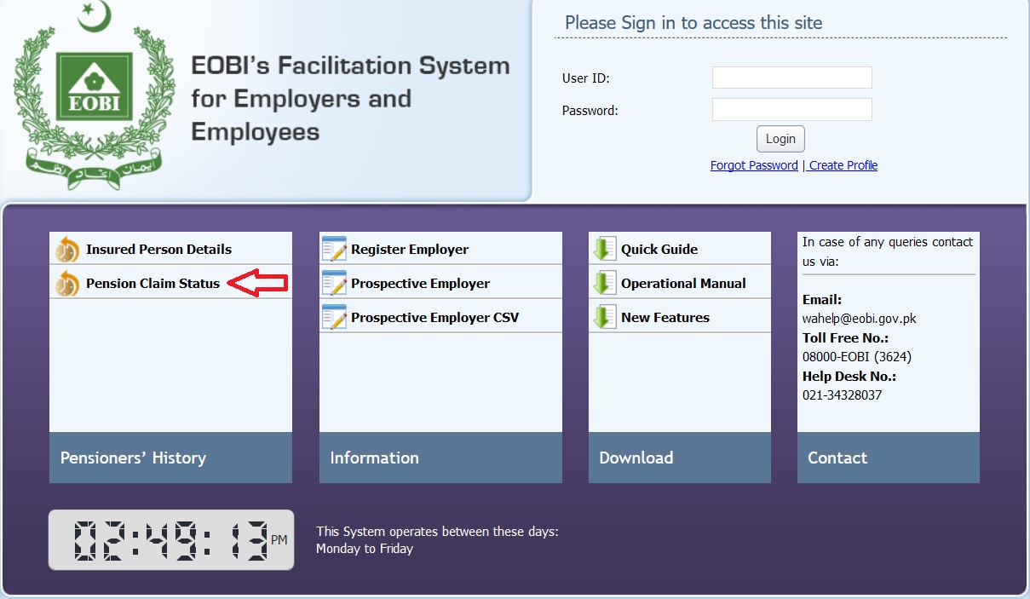Select Register Employer option
Screen dimensions: 1030x599
[x=410, y=250]
